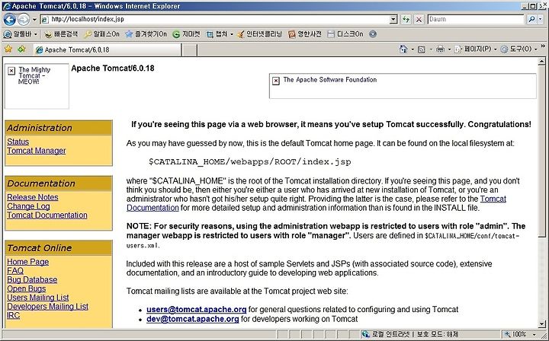Open the Home dropdown arrow

coord(413,49)
